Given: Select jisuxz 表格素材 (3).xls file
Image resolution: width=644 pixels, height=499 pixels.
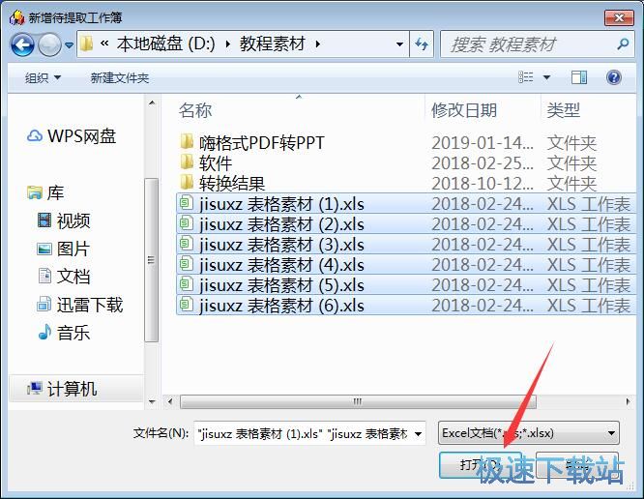Looking at the screenshot, I should (x=281, y=245).
